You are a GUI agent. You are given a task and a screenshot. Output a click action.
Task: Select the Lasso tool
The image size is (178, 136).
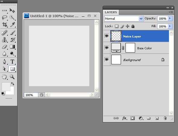[5, 18]
